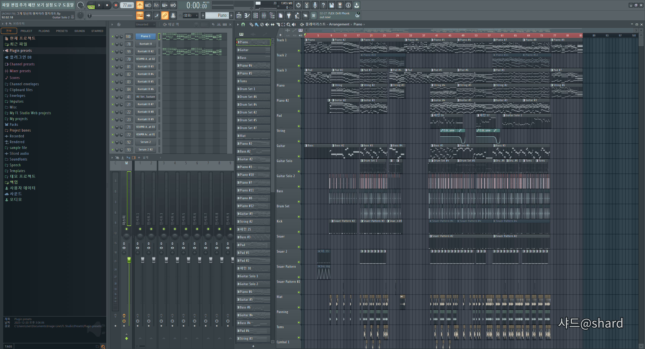This screenshot has width=645, height=349.
Task: Open the 파일 menu
Action: tap(6, 5)
